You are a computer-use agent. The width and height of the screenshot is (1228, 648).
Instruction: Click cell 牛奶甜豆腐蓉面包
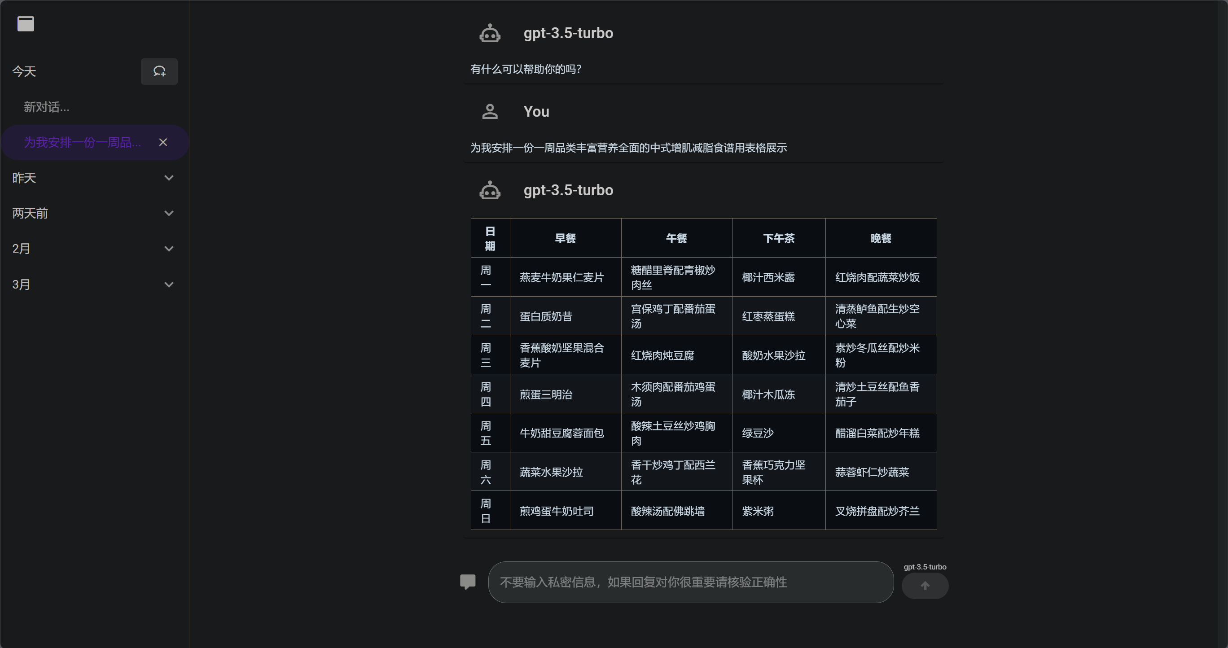566,433
